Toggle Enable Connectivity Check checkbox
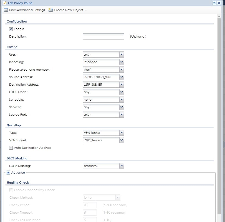This screenshot has width=225, height=222. (11, 190)
